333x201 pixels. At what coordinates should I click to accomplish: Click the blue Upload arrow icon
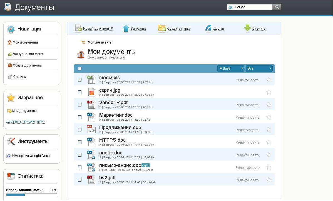pos(126,28)
